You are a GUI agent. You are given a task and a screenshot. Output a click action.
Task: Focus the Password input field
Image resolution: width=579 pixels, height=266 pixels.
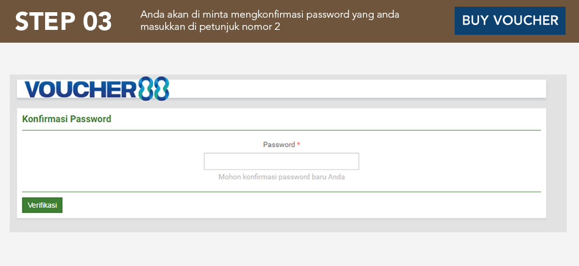point(281,161)
